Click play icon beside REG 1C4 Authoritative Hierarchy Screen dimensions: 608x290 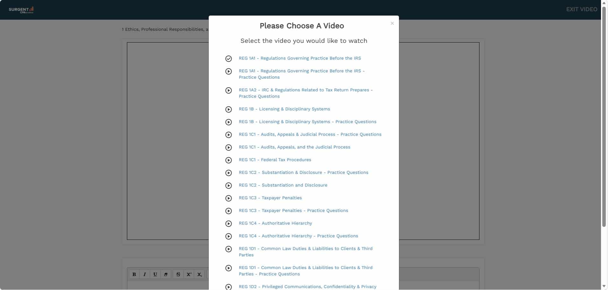228,224
